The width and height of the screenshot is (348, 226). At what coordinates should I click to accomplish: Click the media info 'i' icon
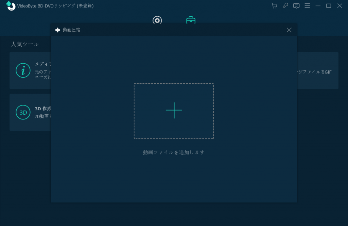[23, 70]
